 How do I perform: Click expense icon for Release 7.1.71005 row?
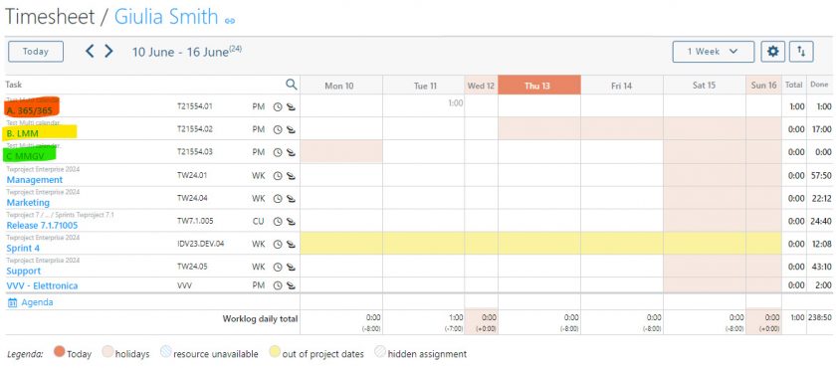click(291, 222)
